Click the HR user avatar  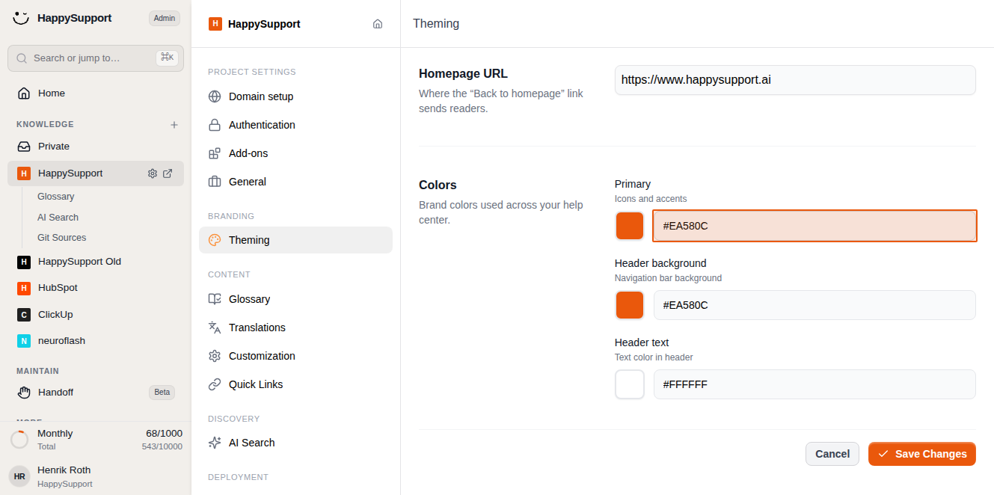19,476
